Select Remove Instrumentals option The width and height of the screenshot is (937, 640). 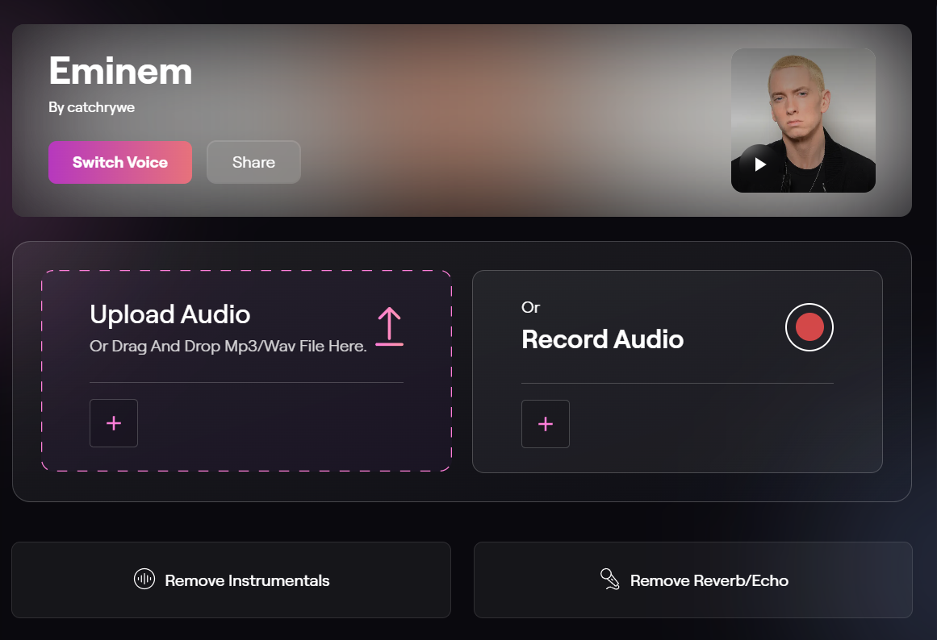(232, 580)
